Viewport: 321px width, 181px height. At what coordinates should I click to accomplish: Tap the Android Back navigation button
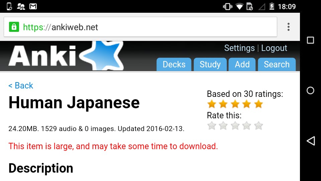[311, 141]
